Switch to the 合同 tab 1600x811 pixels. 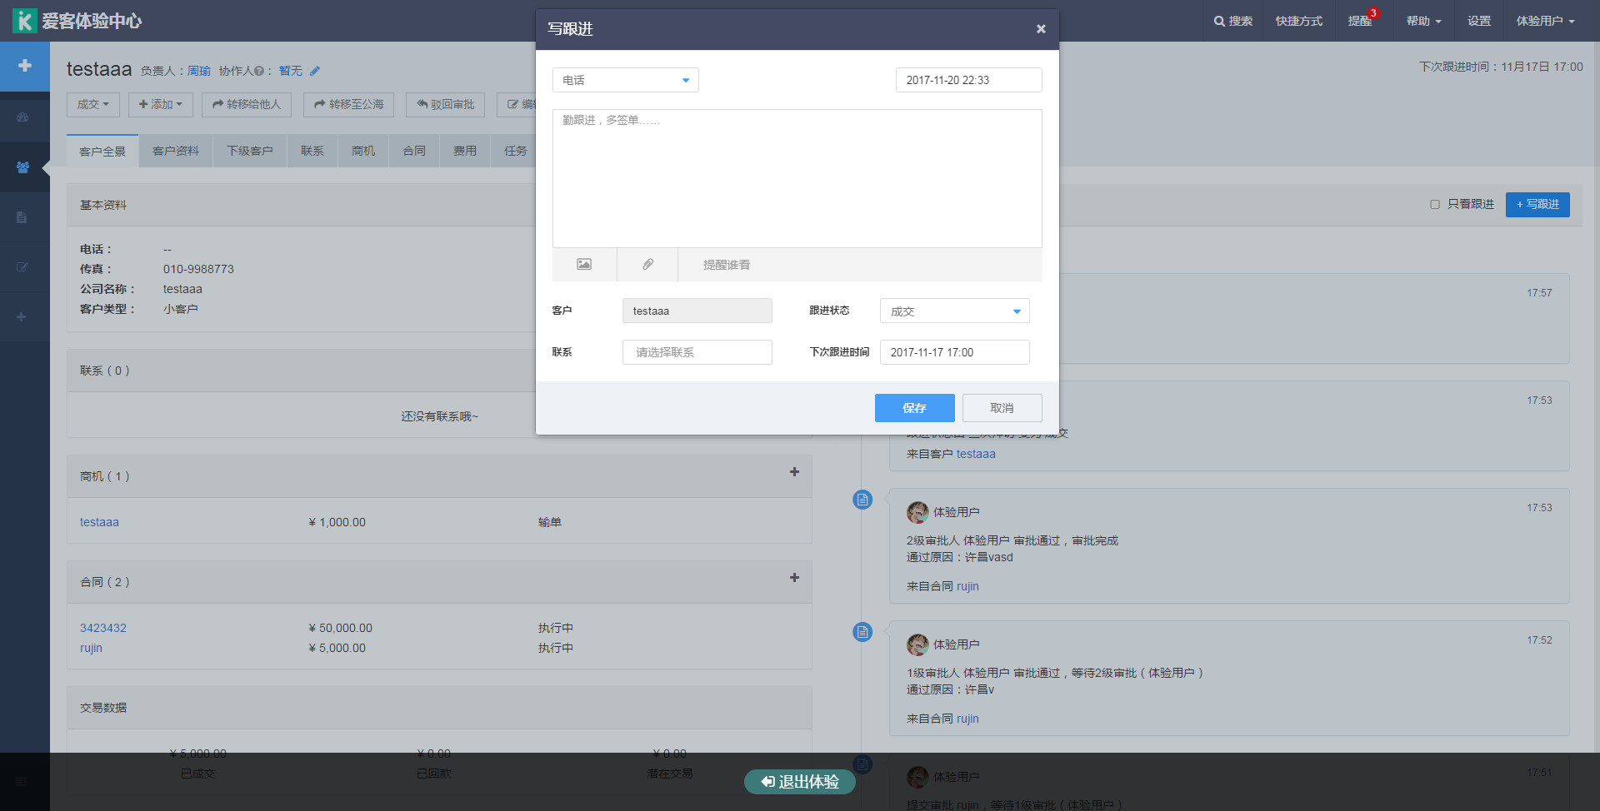point(414,151)
